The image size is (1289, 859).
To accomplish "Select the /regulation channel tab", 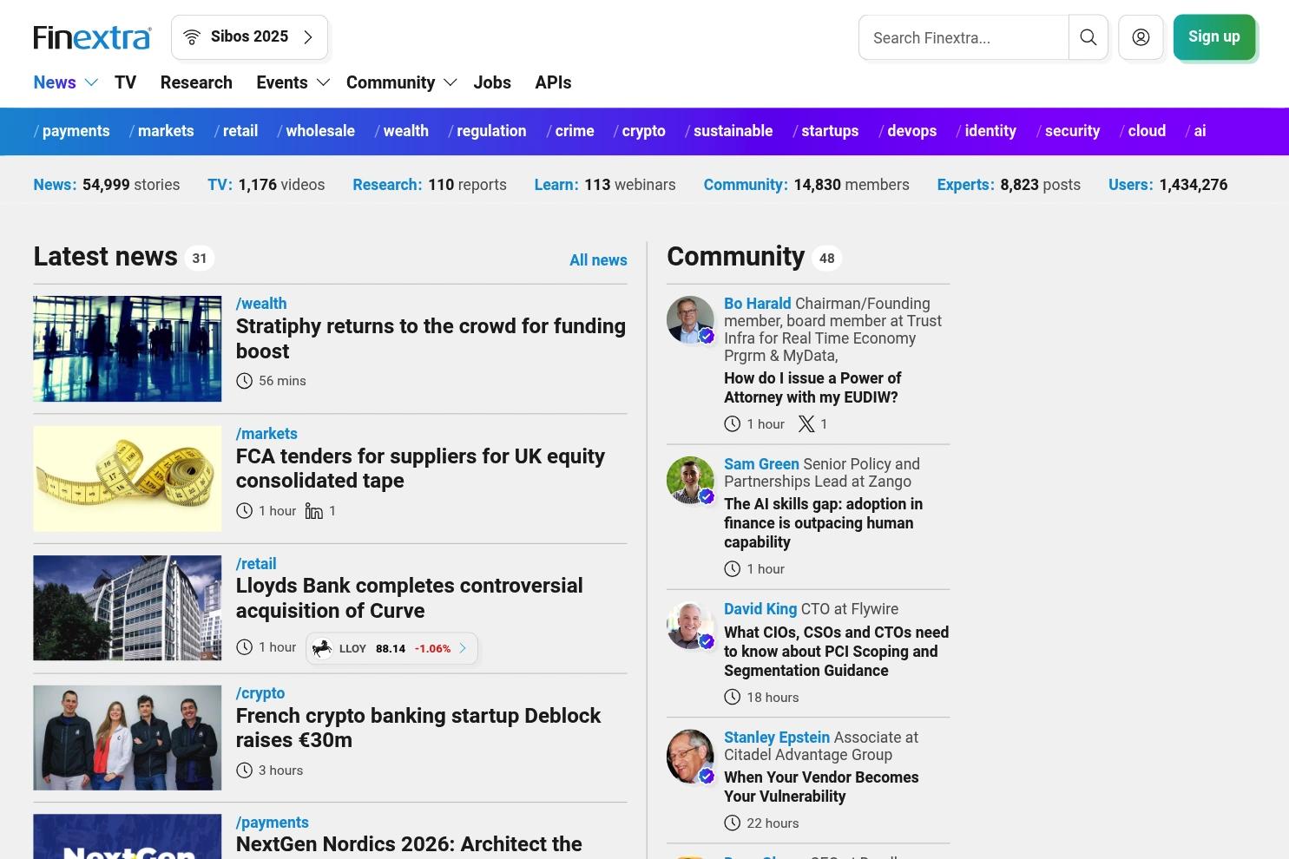I will 487,131.
